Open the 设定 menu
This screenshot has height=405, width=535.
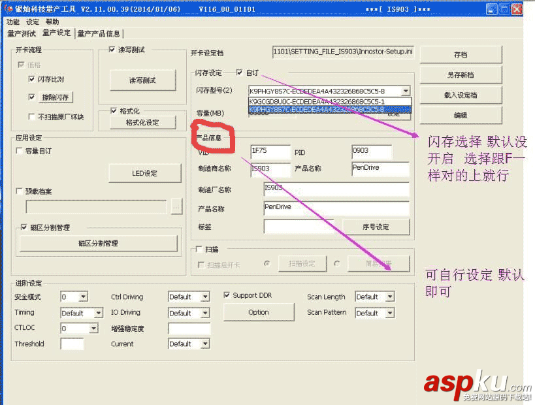pos(33,22)
